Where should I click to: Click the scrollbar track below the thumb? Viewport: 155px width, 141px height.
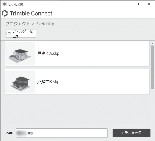coord(152,106)
